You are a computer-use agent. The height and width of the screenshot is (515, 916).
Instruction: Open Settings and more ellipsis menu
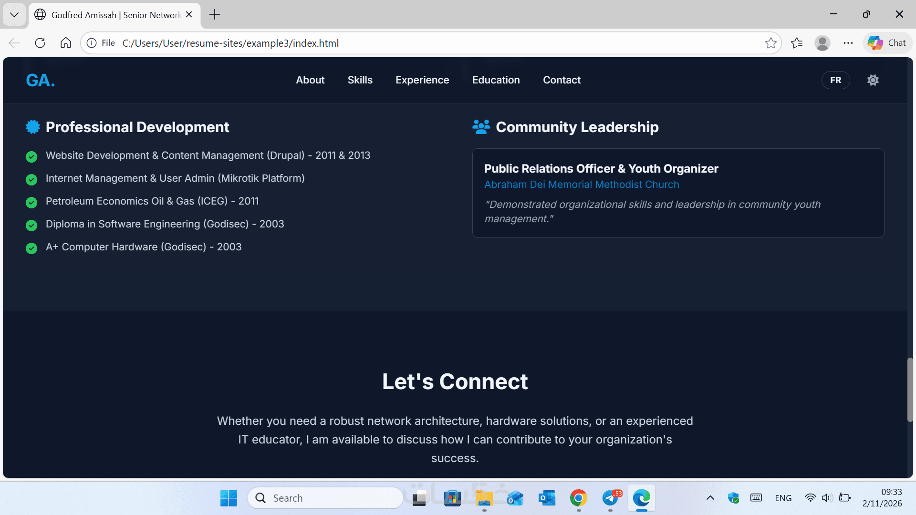848,43
